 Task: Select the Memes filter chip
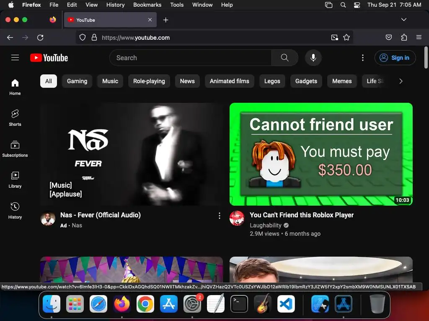(342, 81)
